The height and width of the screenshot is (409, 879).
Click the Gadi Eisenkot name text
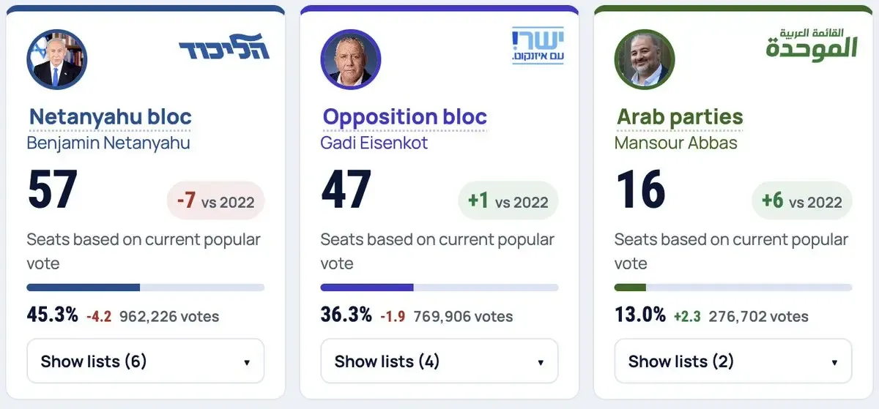(374, 143)
